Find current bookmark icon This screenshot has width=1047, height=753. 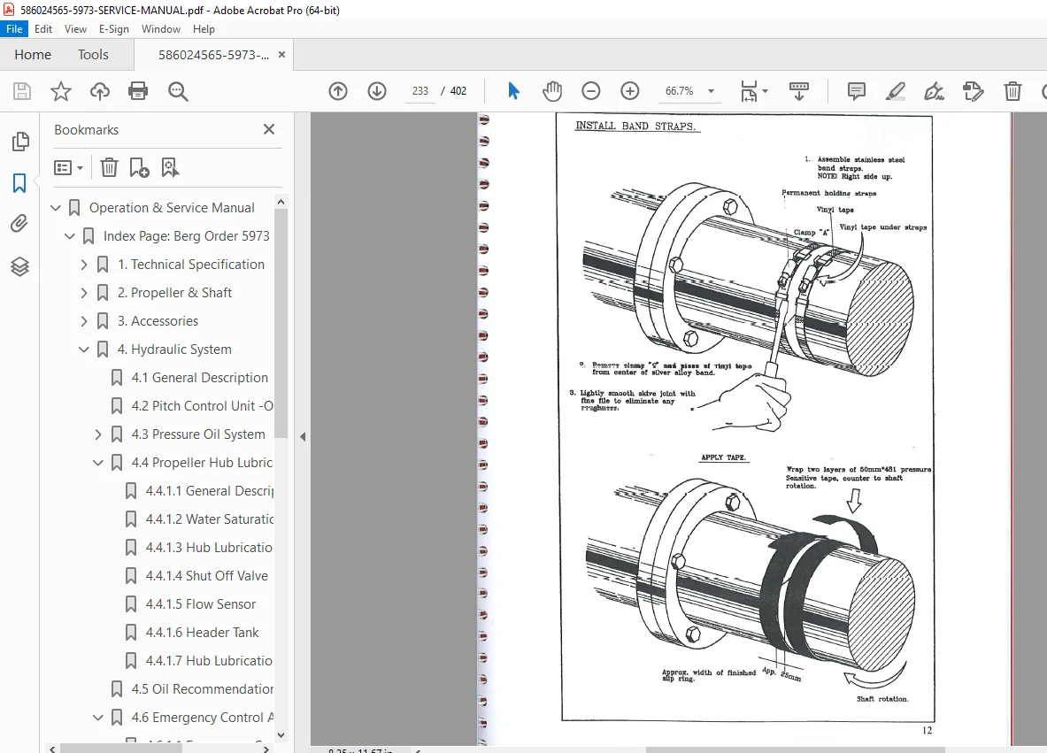tap(170, 167)
